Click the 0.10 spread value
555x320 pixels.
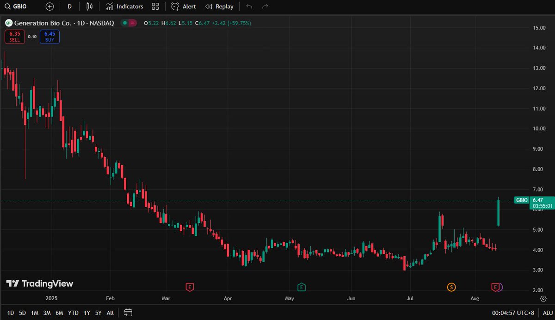click(32, 37)
